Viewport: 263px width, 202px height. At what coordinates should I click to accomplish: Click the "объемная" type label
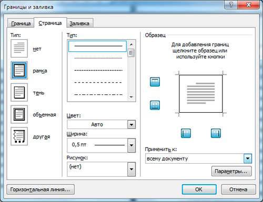(x=44, y=115)
